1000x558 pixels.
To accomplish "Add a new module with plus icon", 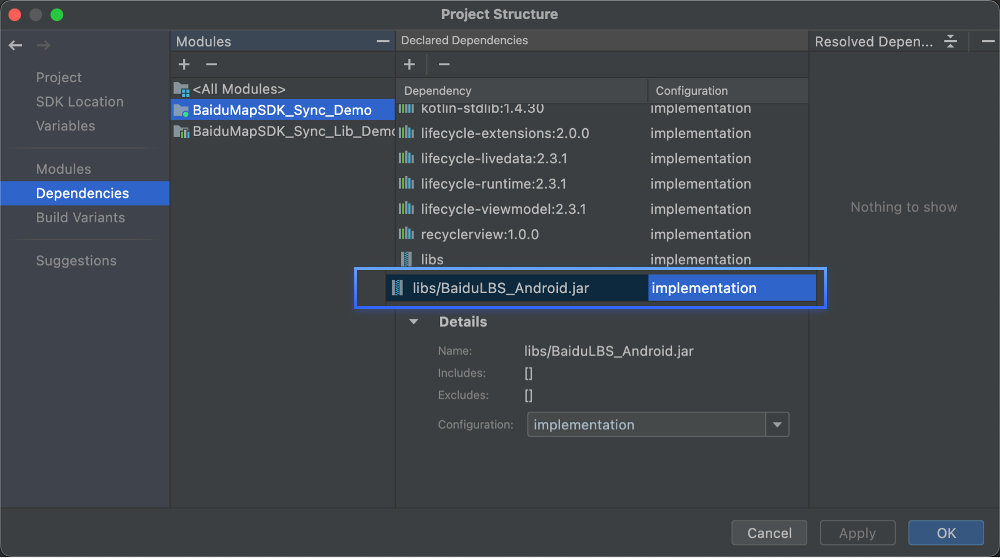I will coord(184,65).
